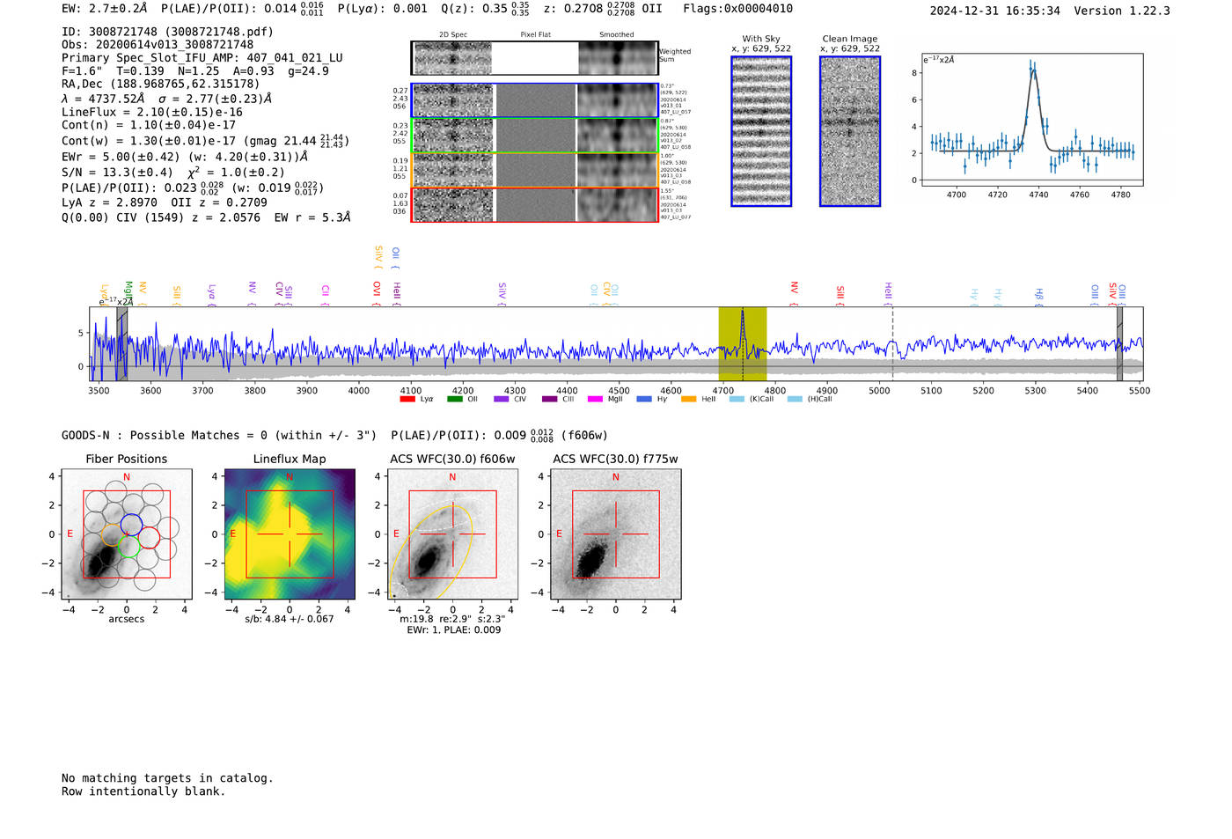Screen dimensions: 1232x839
Task: Click the GOODS-N Possible Matches text
Action: 219,436
